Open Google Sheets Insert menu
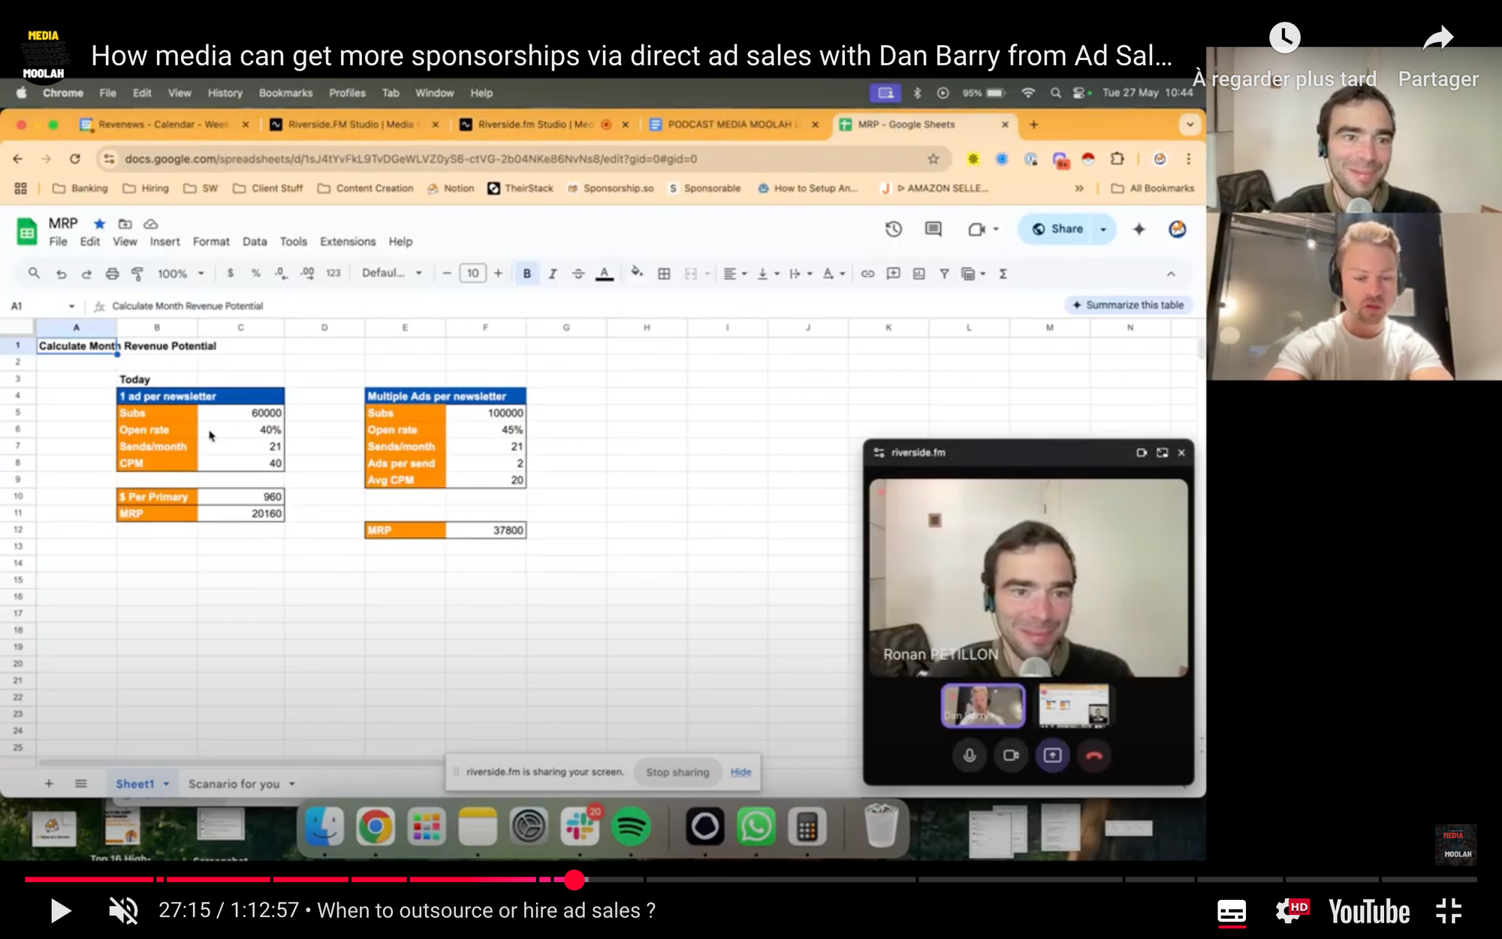This screenshot has height=939, width=1502. tap(164, 242)
